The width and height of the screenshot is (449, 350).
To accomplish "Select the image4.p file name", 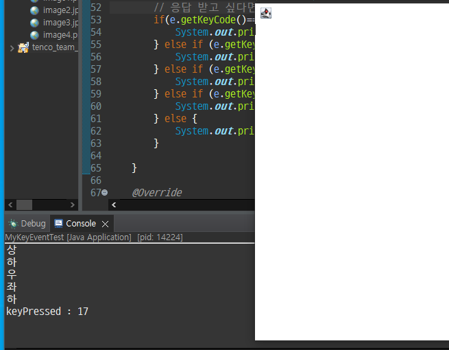I will coord(60,35).
